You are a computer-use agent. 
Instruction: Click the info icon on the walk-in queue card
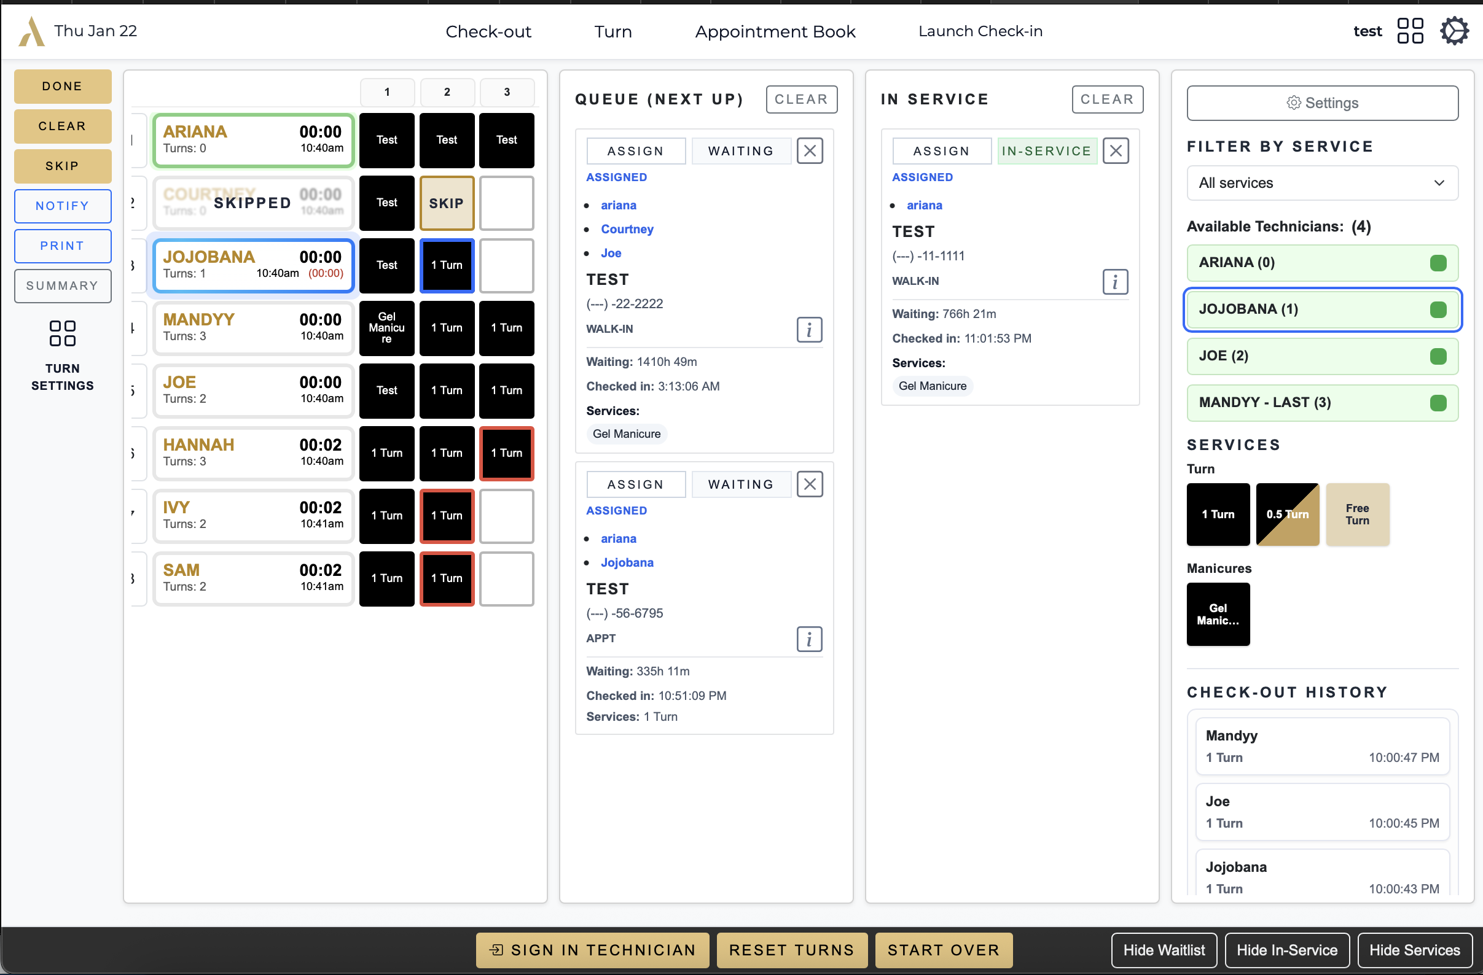click(809, 329)
